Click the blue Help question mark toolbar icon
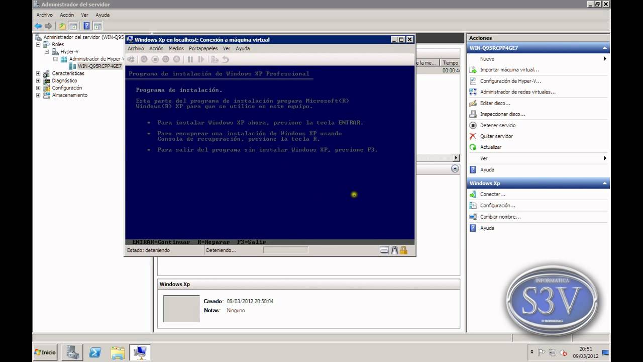 (x=86, y=26)
